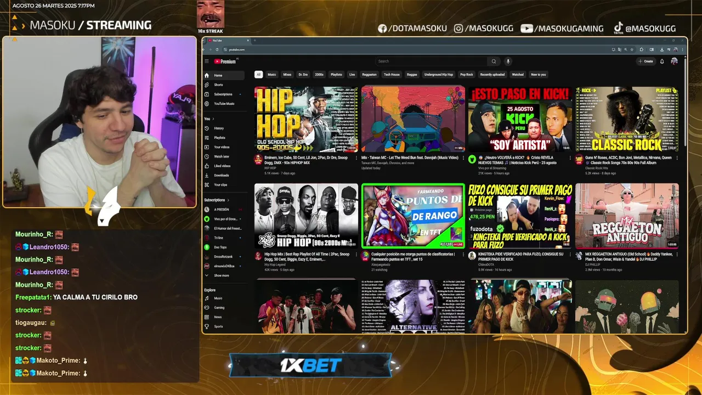This screenshot has height=395, width=702.
Task: Bookmark page with the star icon
Action: [632, 49]
